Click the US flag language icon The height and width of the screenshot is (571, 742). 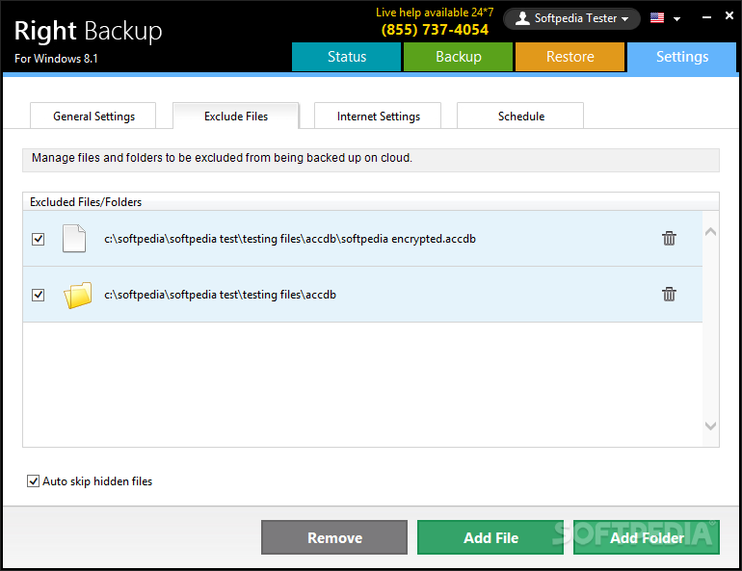click(657, 18)
